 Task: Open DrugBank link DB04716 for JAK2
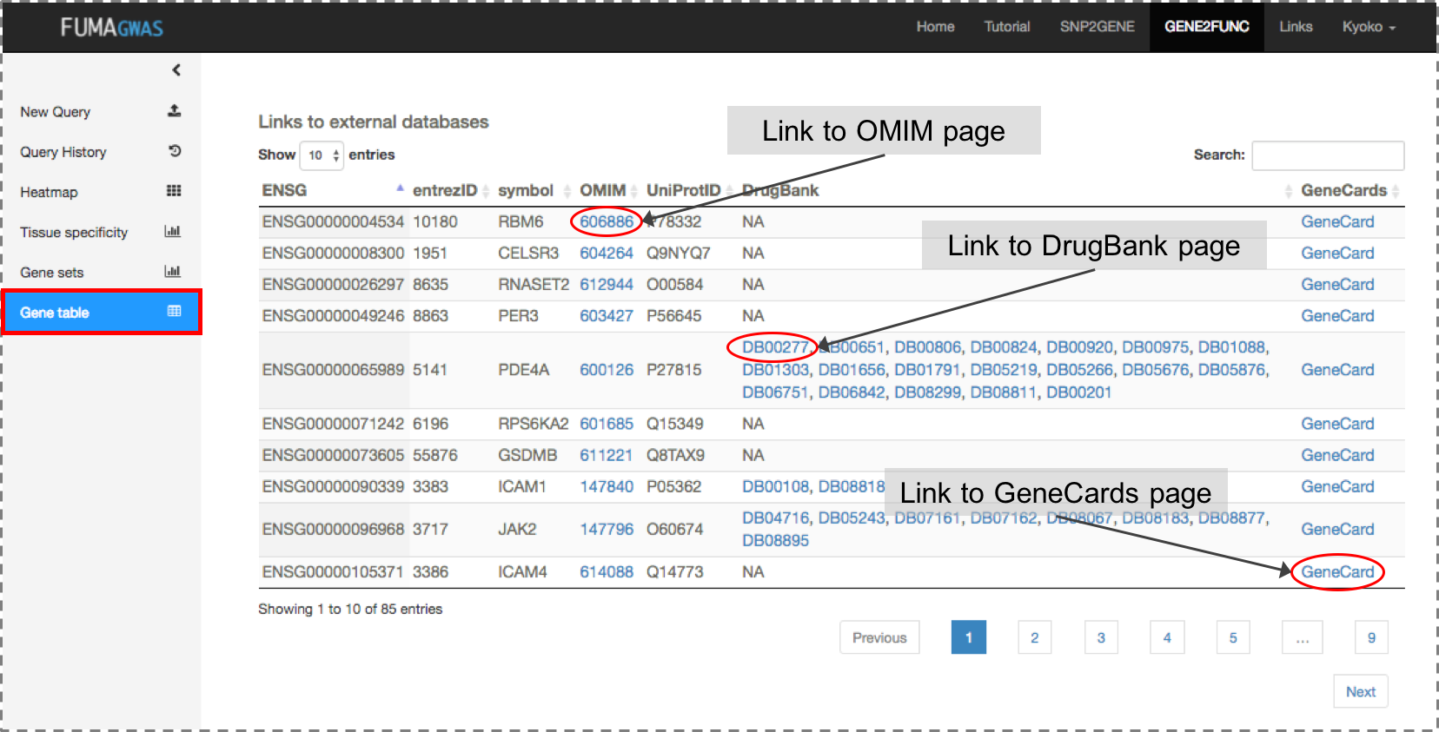[775, 518]
